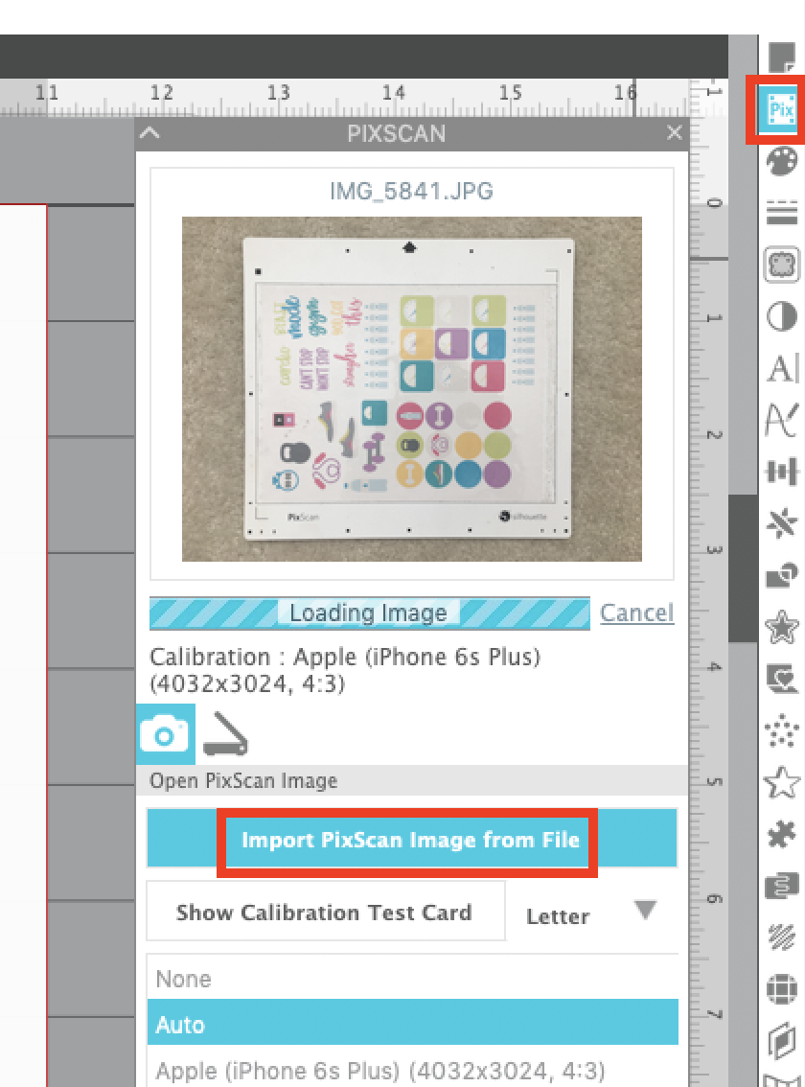Open the Line Style panel icon
The width and height of the screenshot is (805, 1087).
click(781, 212)
